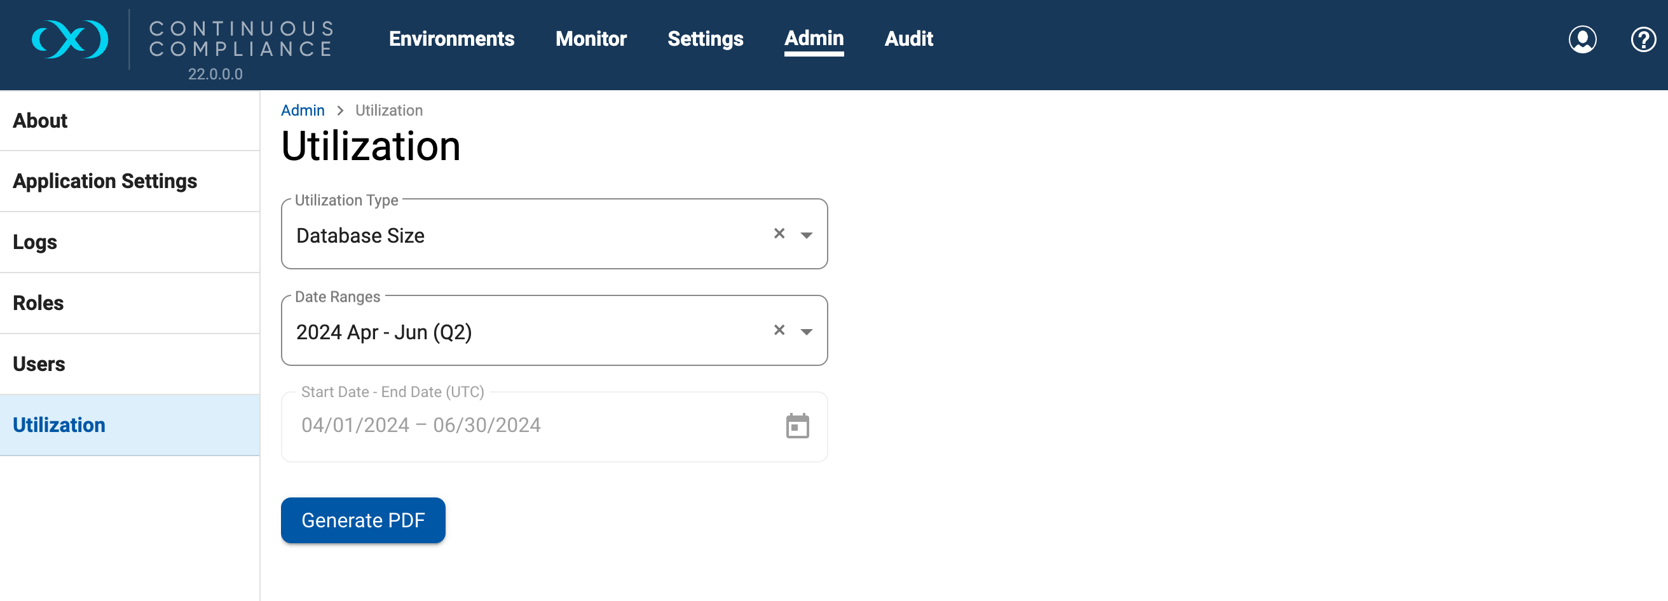Open the Database Size combo box

pyautogui.click(x=518, y=236)
